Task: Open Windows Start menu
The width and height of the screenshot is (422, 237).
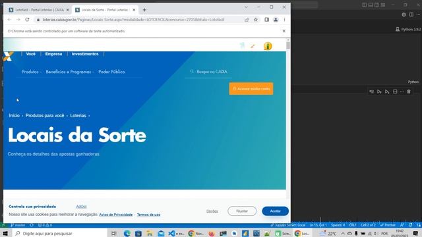Action: point(5,233)
